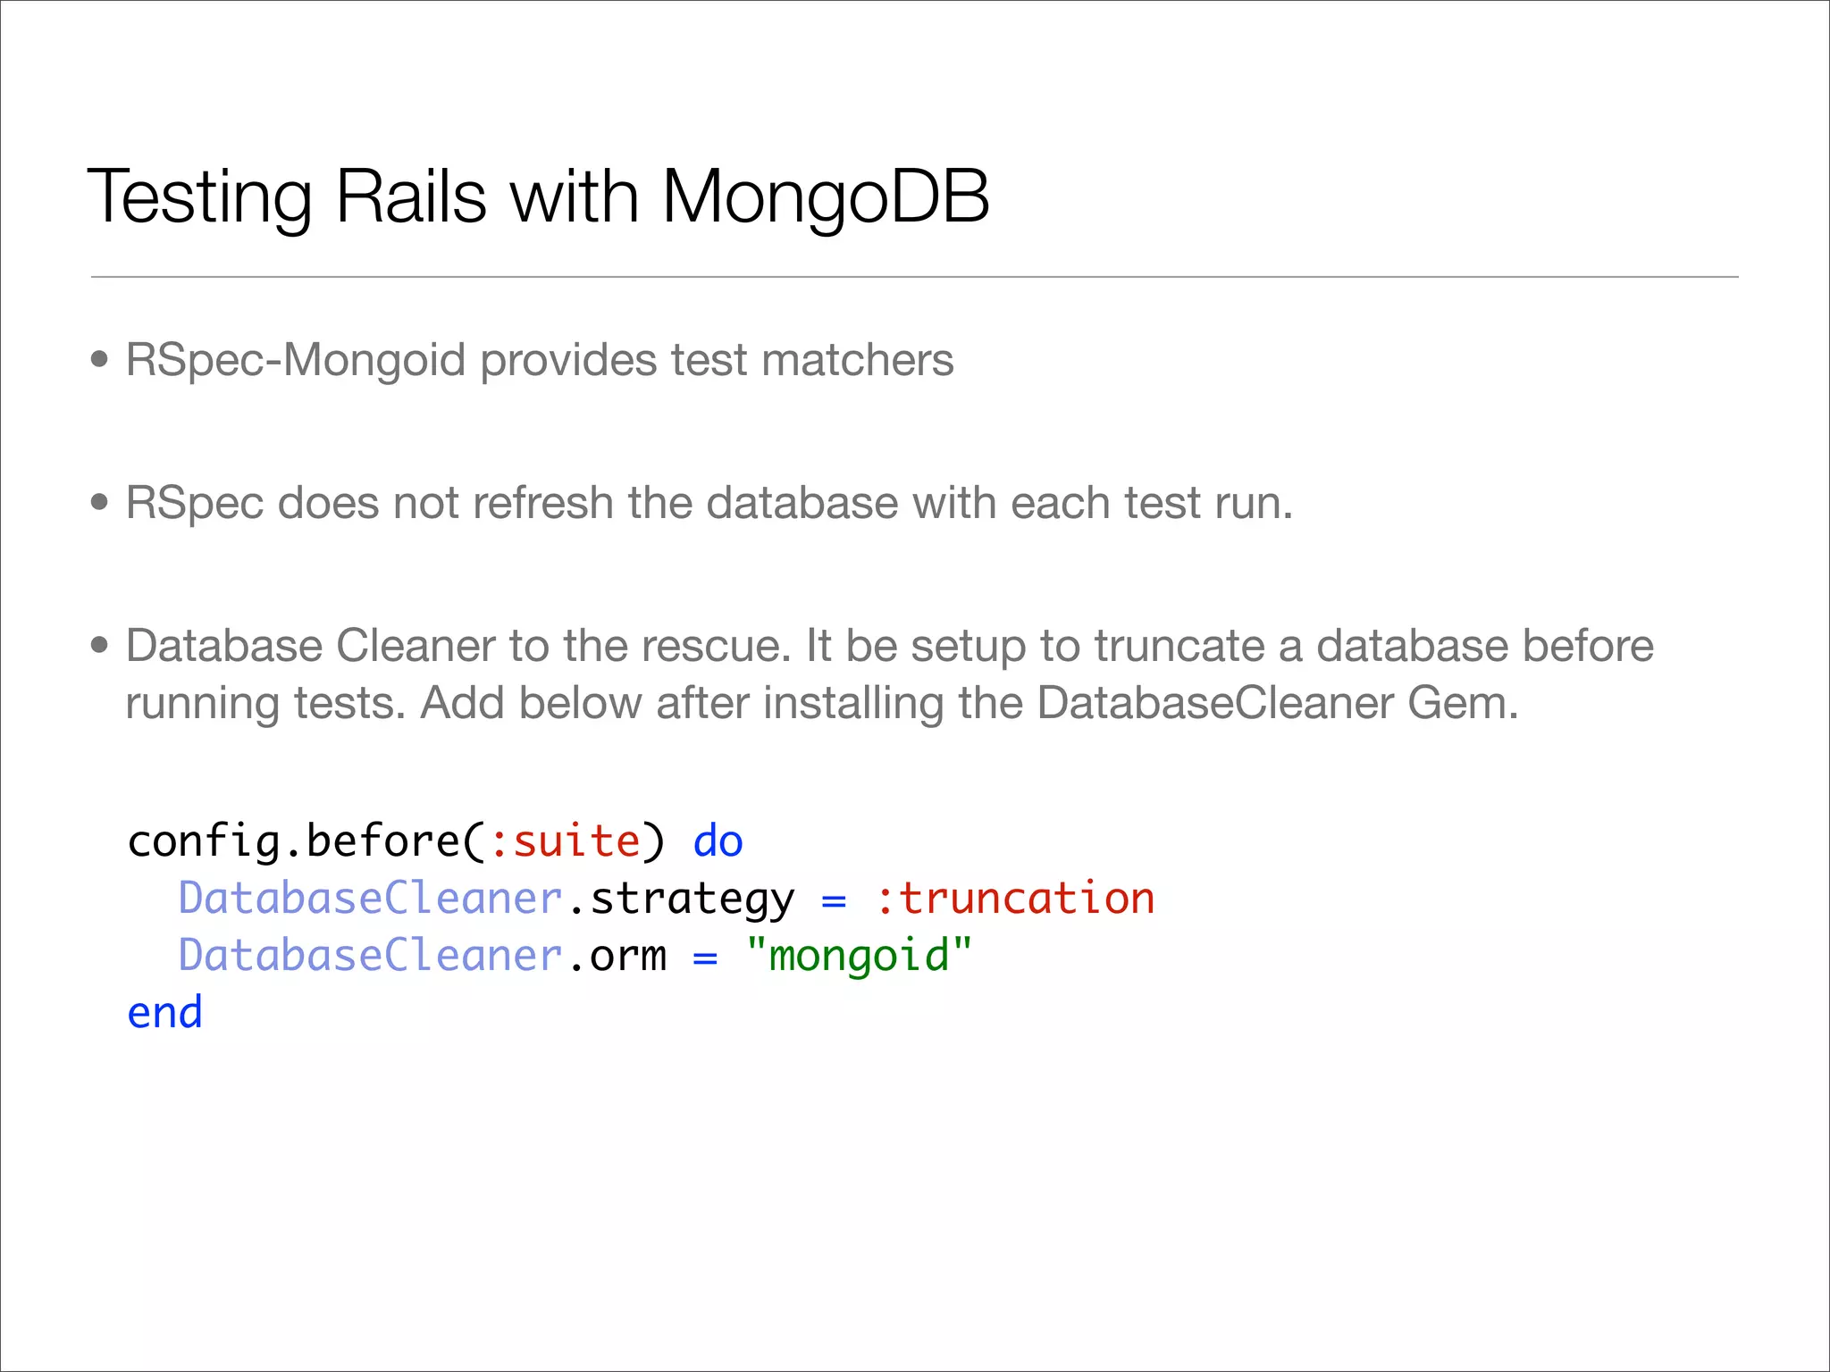This screenshot has width=1830, height=1372.
Task: Click the bullet dot before 'RSpec-Mongoid provides'
Action: tap(100, 360)
